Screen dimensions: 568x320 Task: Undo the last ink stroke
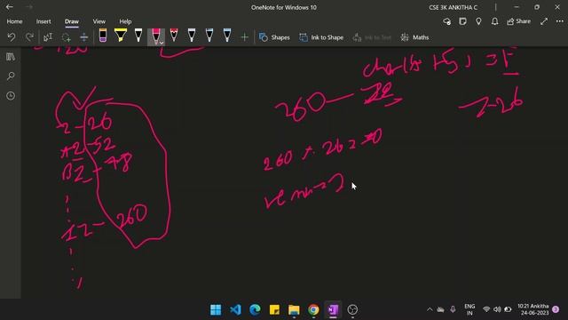(12, 37)
